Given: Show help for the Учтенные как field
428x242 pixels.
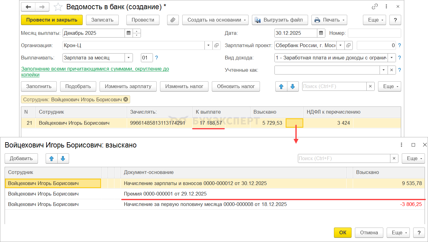Looking at the screenshot, I should (x=400, y=70).
